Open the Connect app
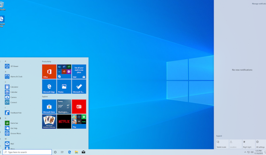The image size is (266, 155). coord(11,102)
